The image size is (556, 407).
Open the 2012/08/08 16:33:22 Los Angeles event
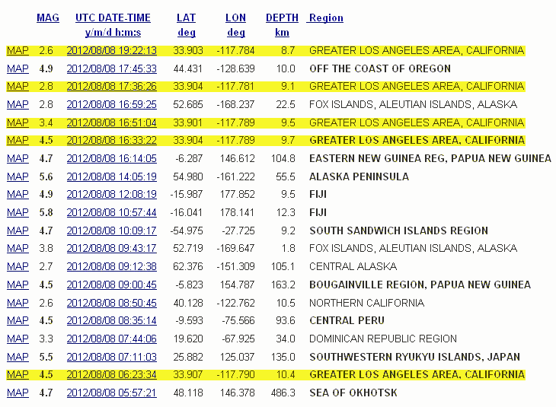coord(111,140)
